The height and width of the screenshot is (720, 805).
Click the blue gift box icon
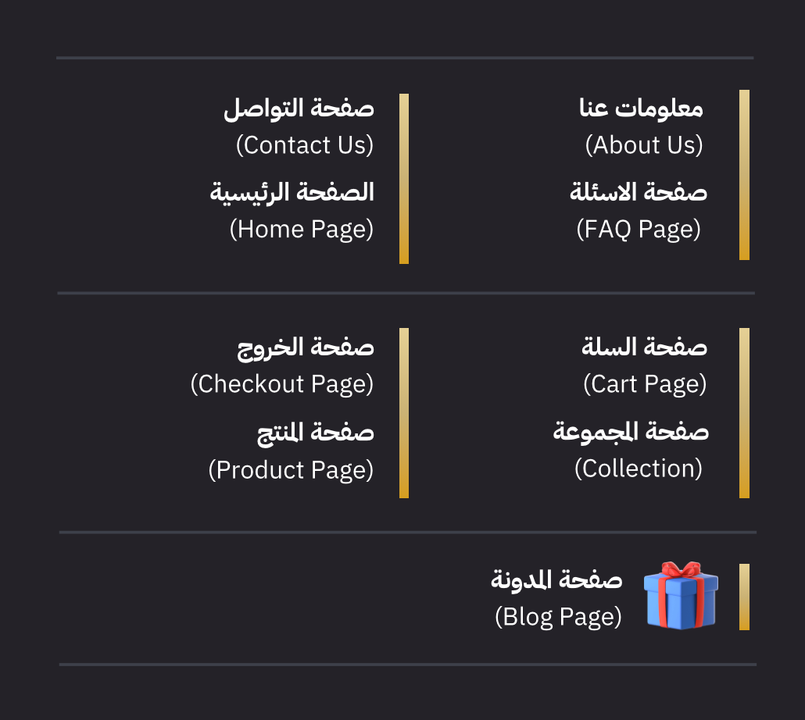pyautogui.click(x=680, y=595)
